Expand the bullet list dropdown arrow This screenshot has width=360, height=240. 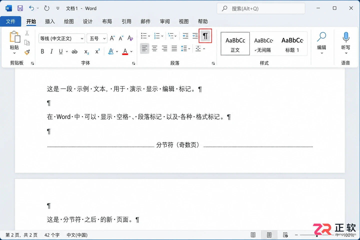[x=149, y=36]
